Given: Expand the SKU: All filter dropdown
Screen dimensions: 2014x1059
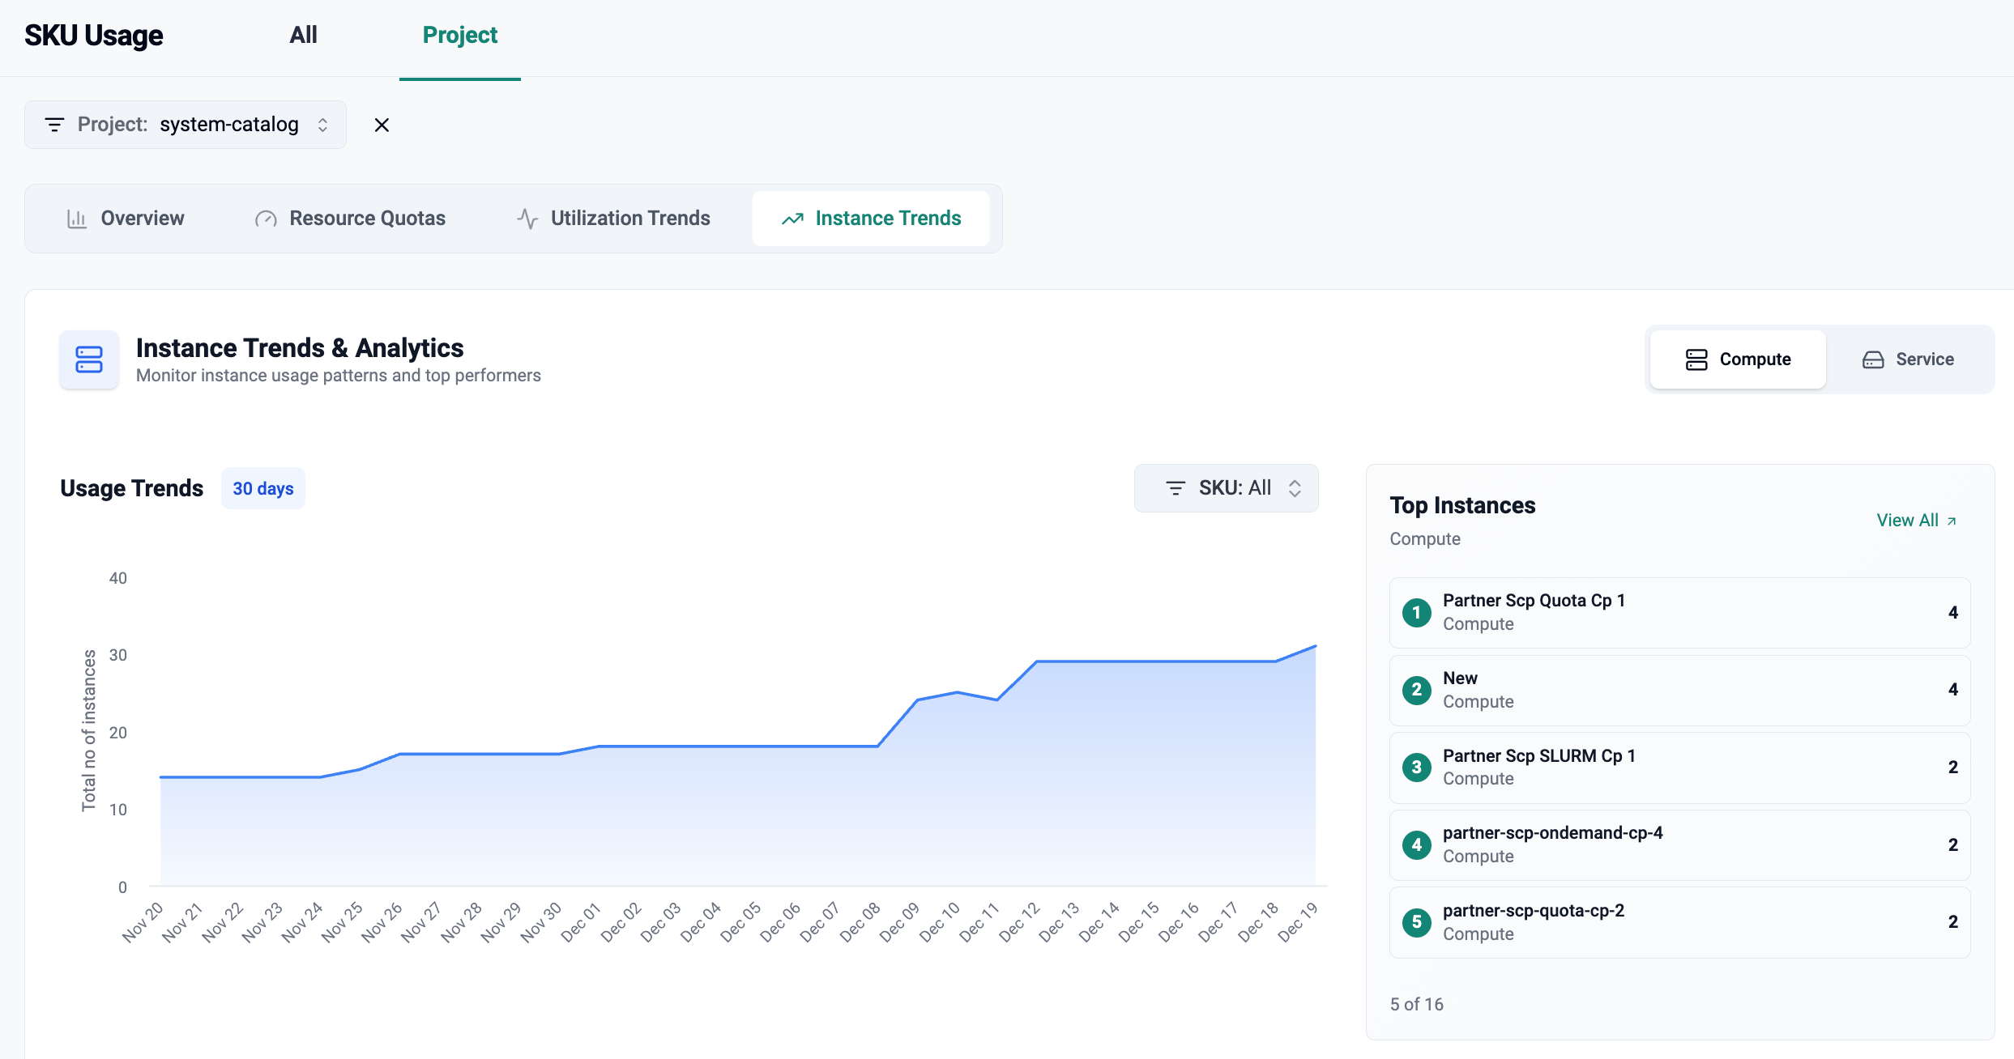Looking at the screenshot, I should tap(1225, 488).
